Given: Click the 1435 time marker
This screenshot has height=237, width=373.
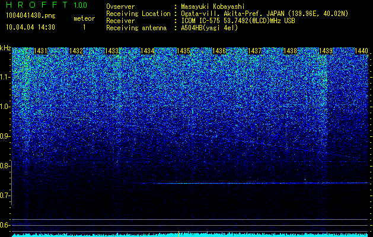Looking at the screenshot, I should coord(183,51).
